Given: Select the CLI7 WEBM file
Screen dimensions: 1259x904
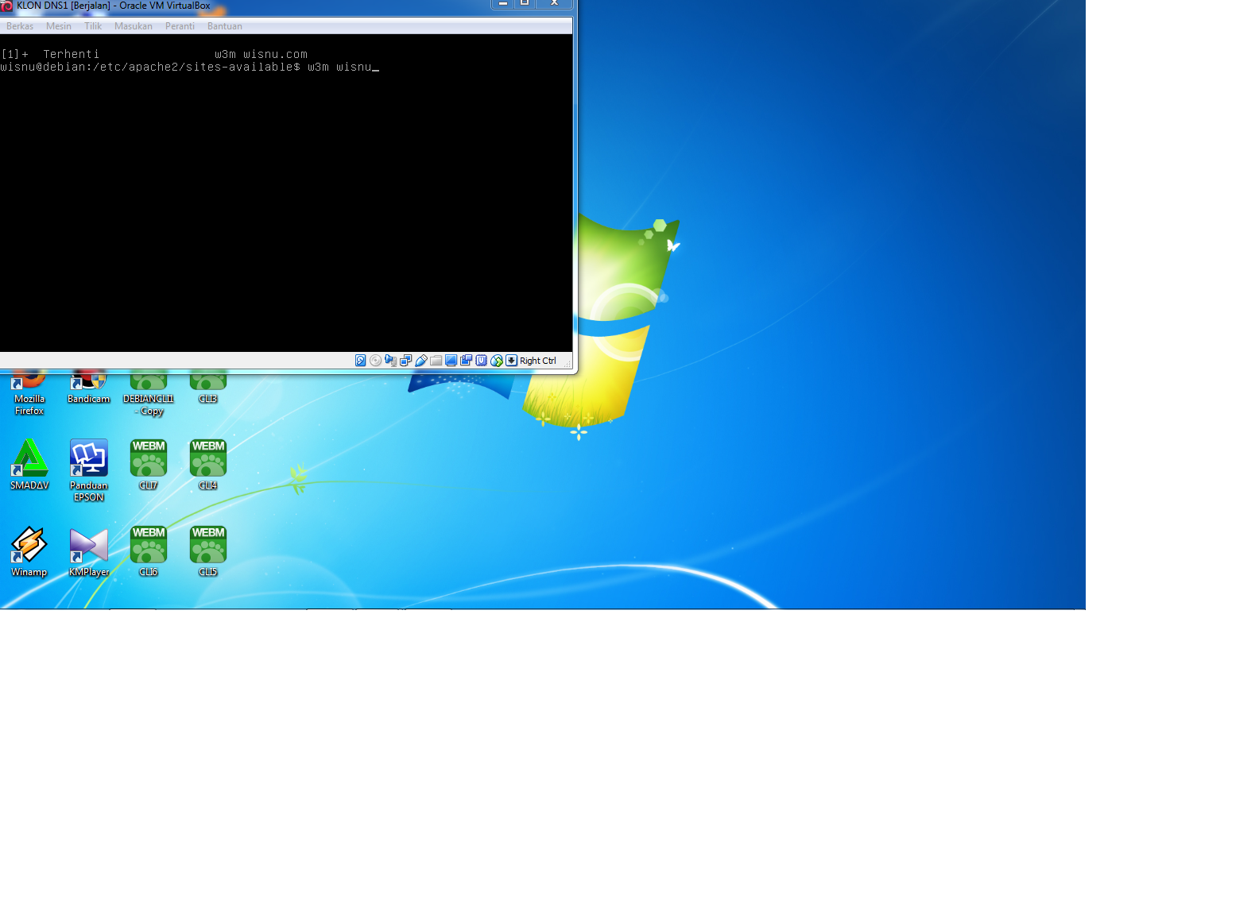Looking at the screenshot, I should tap(149, 465).
